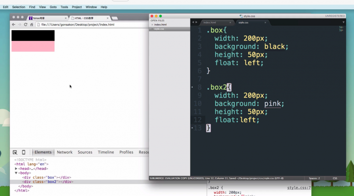
Task: Focus the browser address bar
Action: click(91, 24)
